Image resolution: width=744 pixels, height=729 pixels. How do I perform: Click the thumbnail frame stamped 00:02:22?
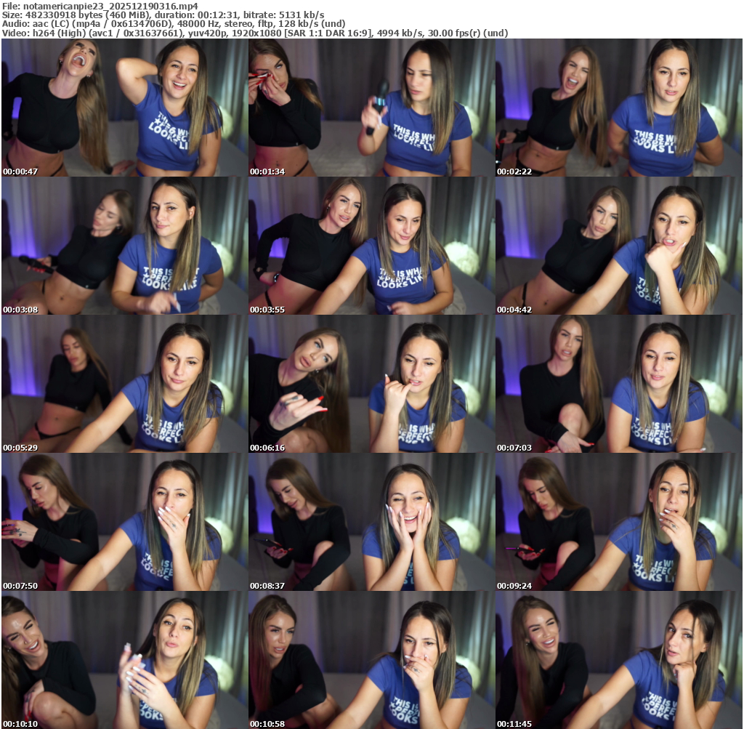tap(619, 108)
